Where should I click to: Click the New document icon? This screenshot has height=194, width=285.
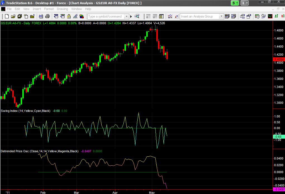7,16
